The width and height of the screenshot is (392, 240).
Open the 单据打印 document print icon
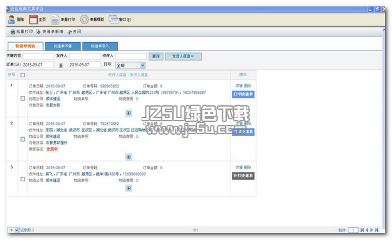tap(54, 19)
